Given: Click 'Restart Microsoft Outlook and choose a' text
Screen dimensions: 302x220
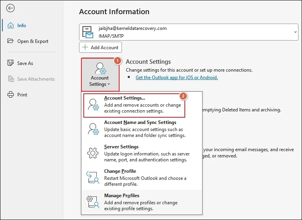Looking at the screenshot, I should pyautogui.click(x=145, y=178).
